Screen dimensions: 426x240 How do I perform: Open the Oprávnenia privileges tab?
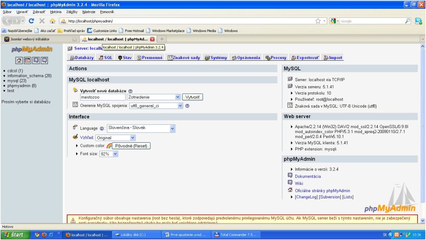[246, 57]
